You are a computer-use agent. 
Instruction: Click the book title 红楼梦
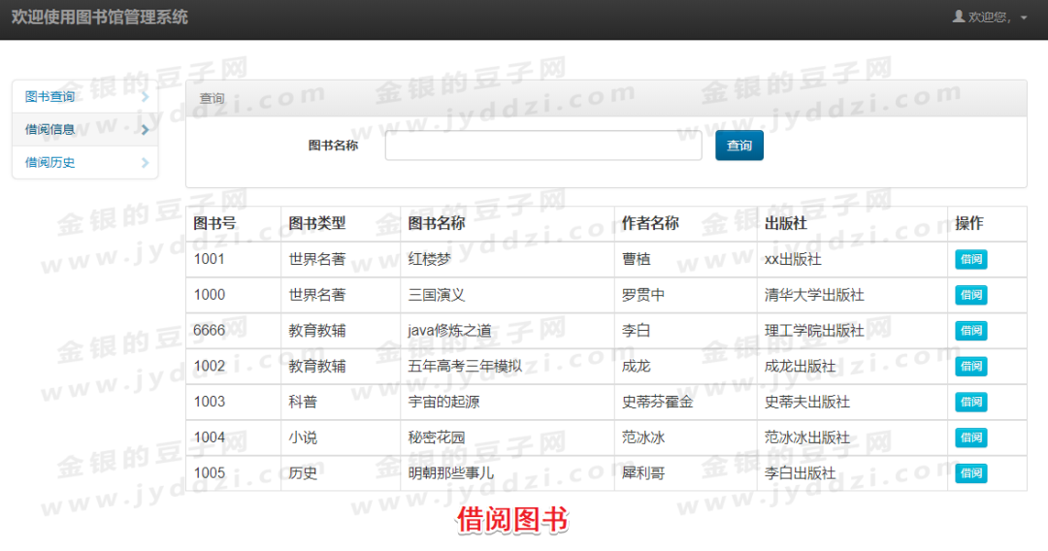tap(429, 259)
